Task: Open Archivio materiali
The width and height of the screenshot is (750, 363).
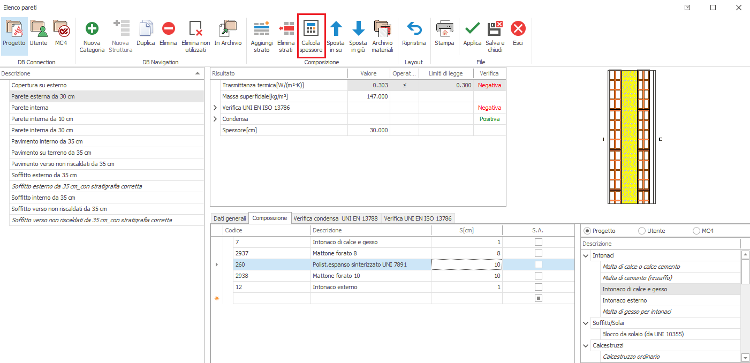Action: (x=382, y=29)
